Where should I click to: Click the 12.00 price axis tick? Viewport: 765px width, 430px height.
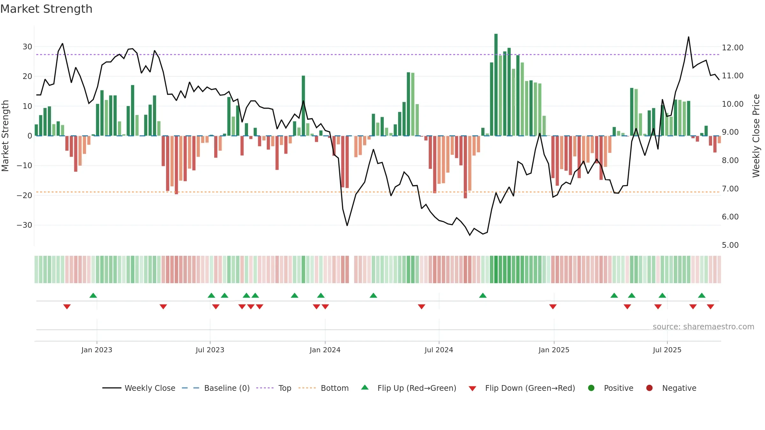point(732,47)
